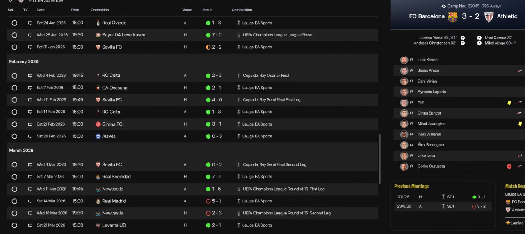The height and width of the screenshot is (234, 525).
Task: Sort fixtures by Opposition column header
Action: point(100,10)
